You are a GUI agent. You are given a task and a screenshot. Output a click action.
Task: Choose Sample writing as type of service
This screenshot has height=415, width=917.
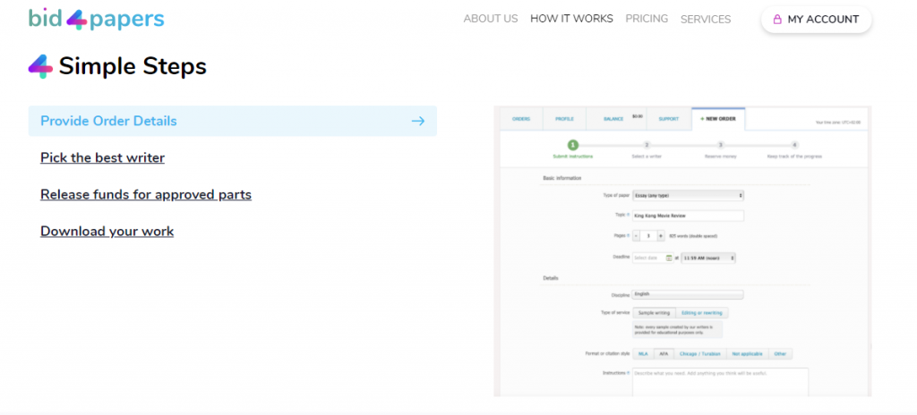(654, 313)
